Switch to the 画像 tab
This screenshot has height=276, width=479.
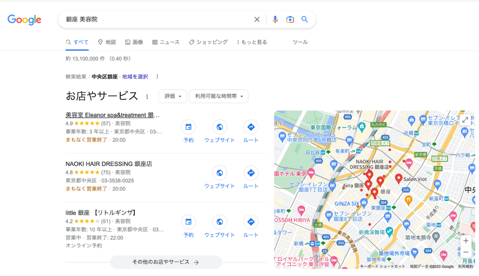pyautogui.click(x=134, y=42)
